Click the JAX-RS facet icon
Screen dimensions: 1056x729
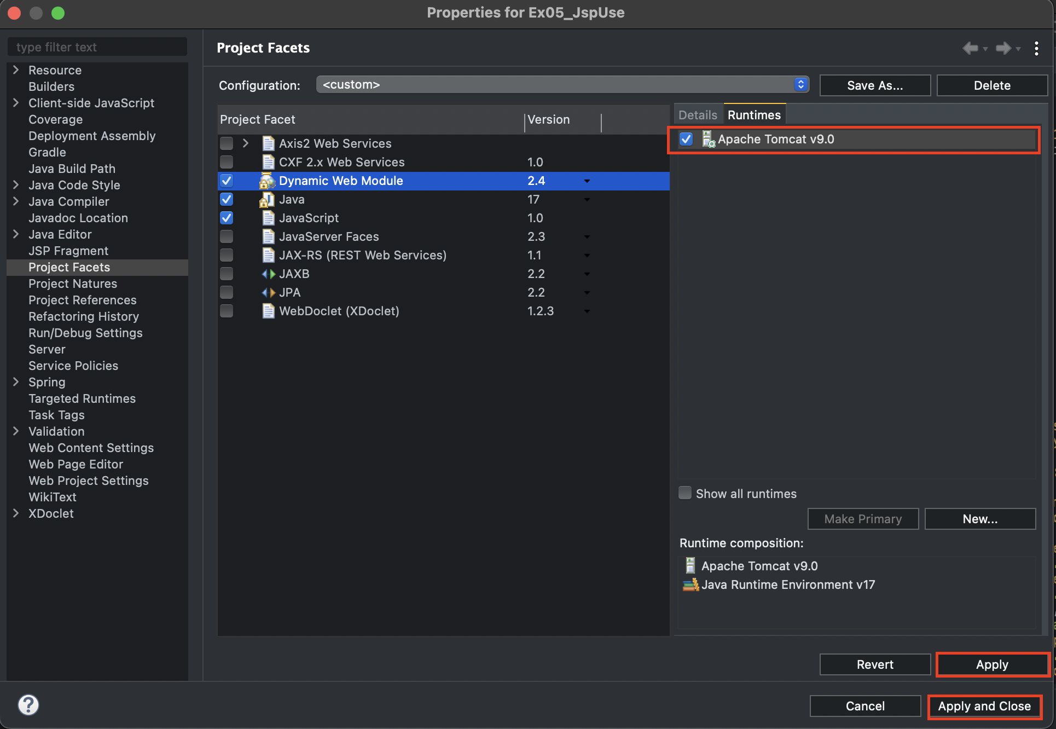tap(268, 255)
